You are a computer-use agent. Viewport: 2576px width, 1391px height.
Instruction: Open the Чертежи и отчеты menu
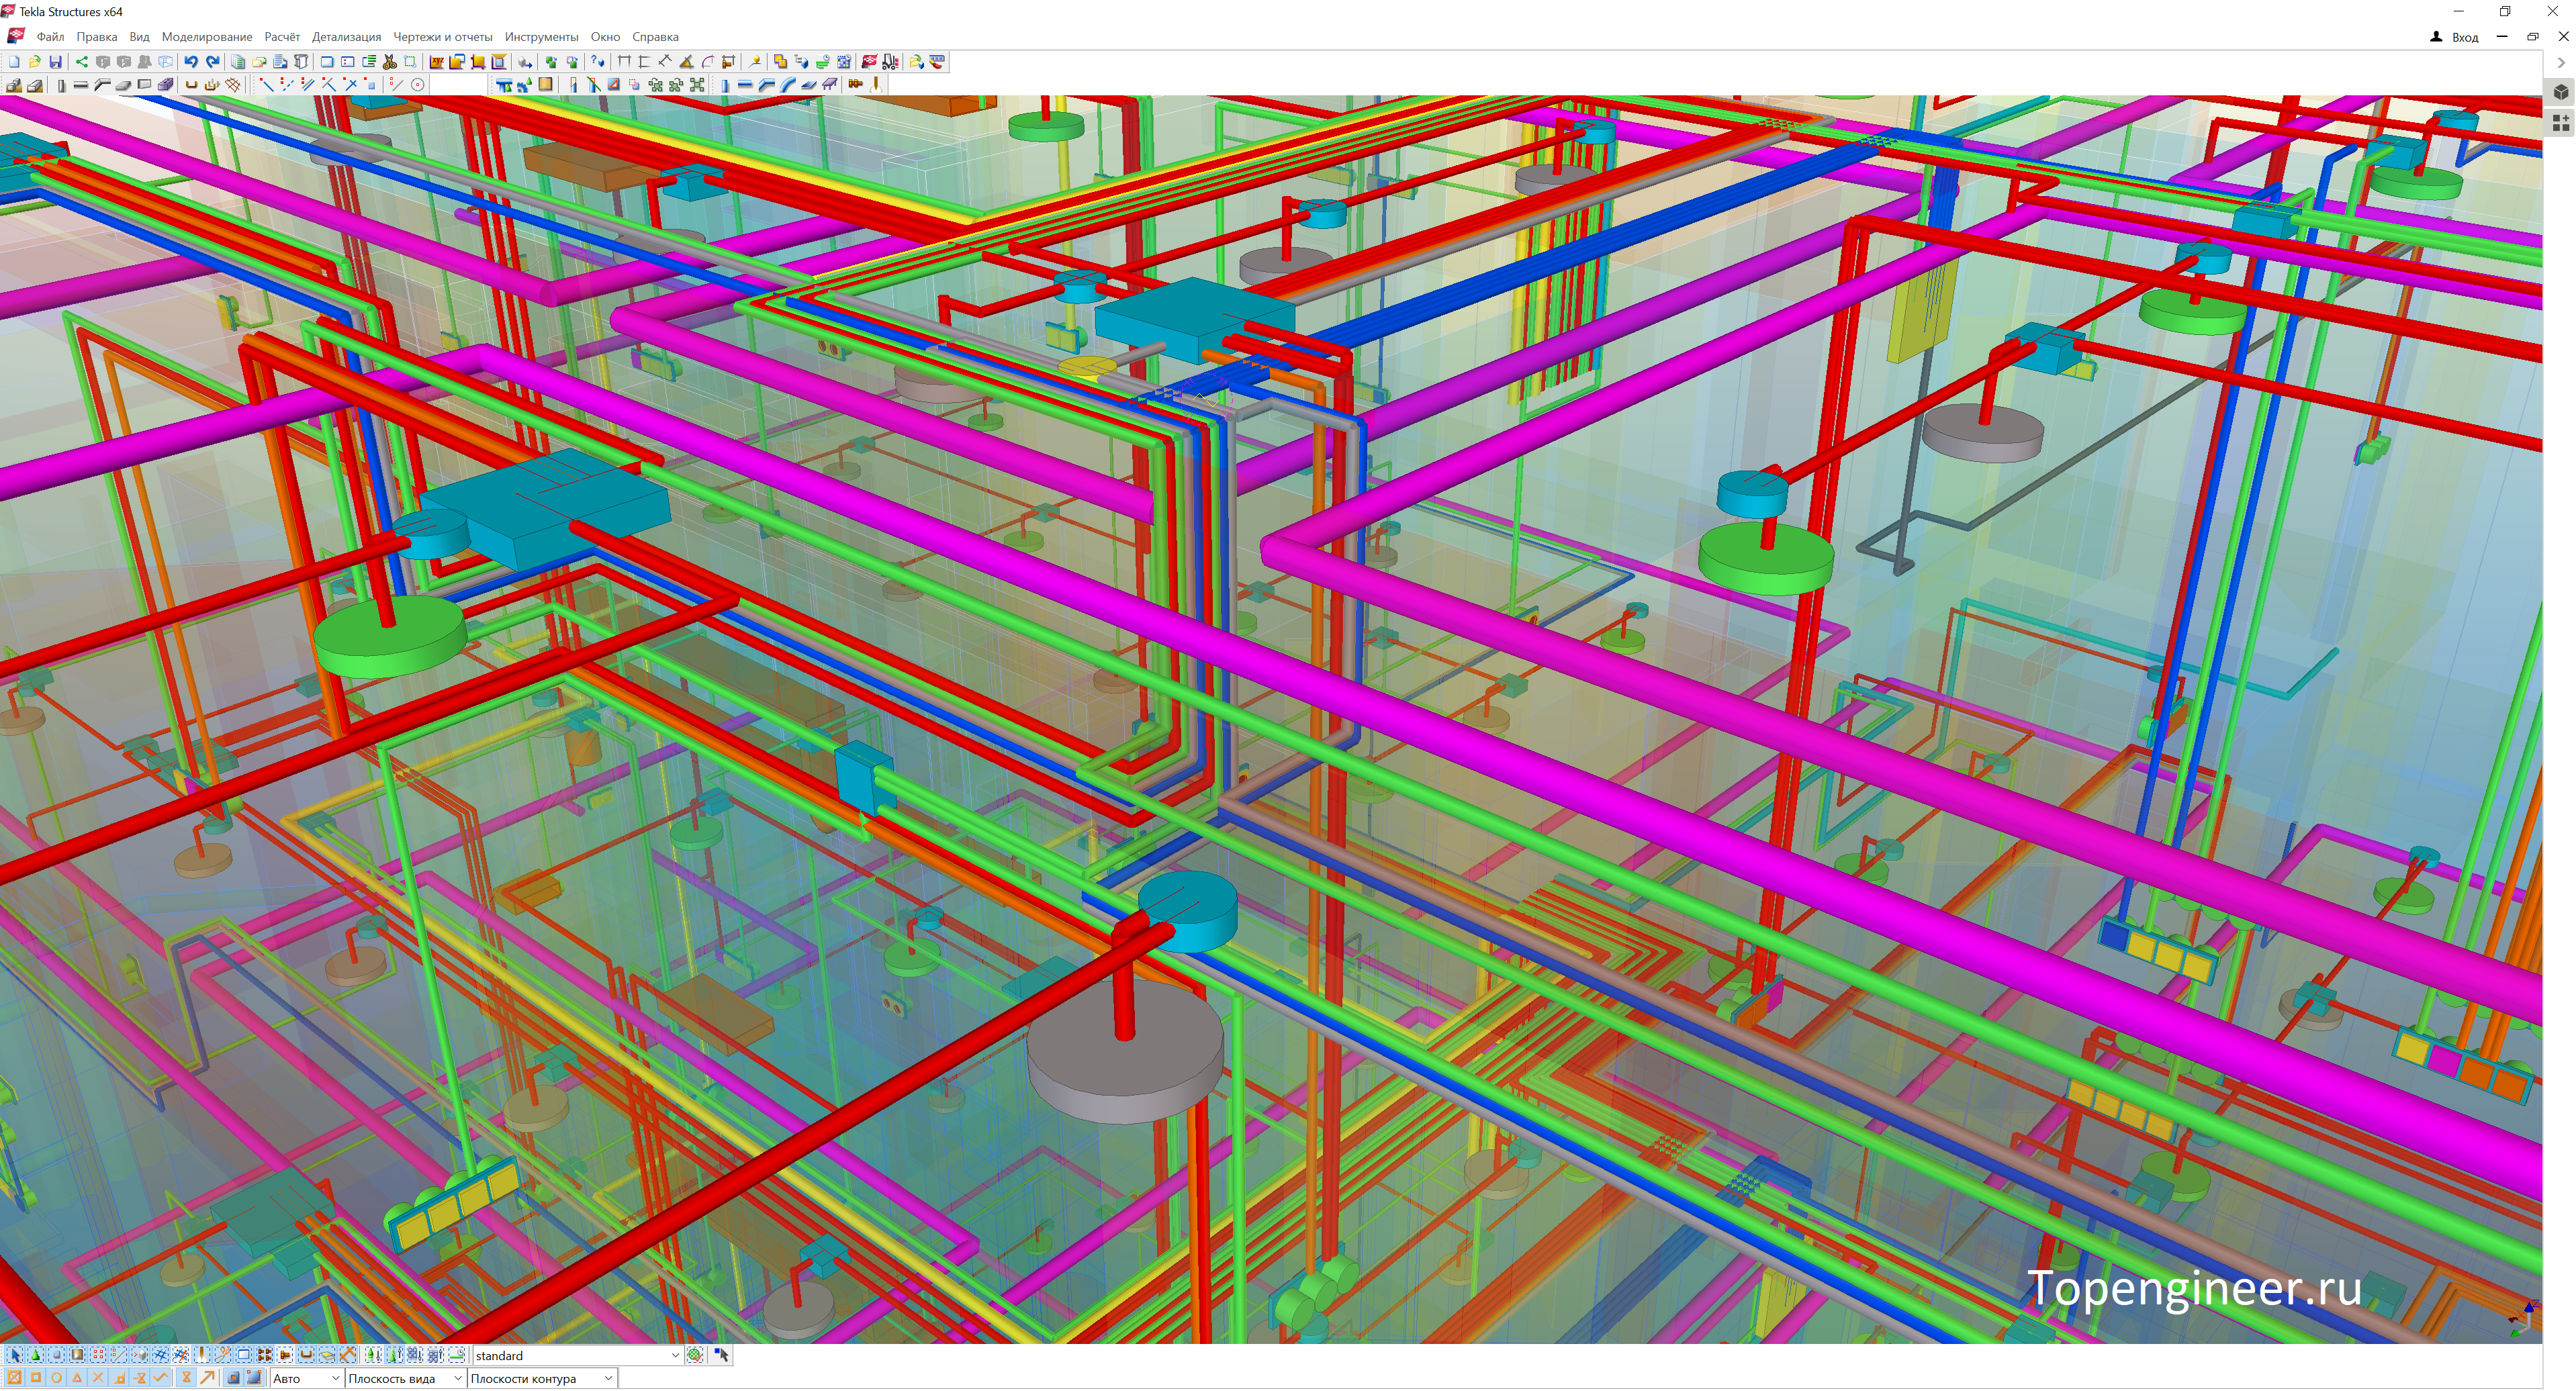click(x=442, y=37)
